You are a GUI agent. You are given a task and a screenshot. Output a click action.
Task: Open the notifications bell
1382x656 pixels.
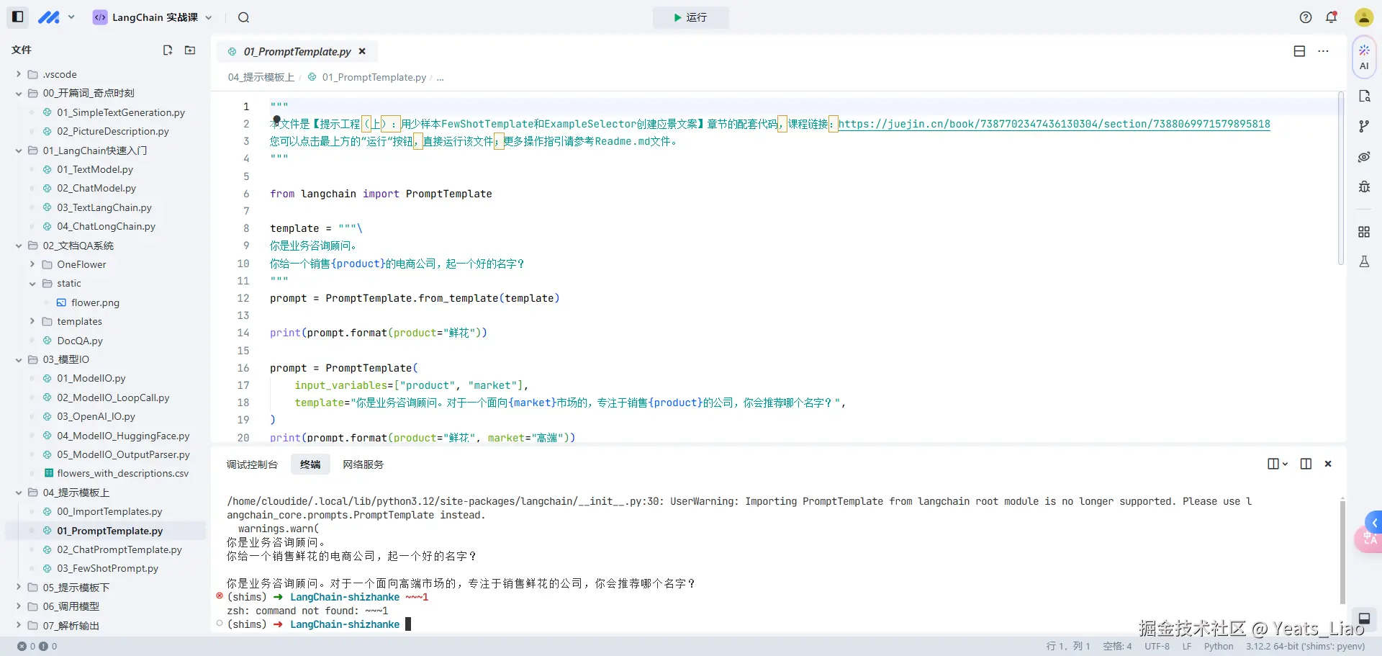1331,17
